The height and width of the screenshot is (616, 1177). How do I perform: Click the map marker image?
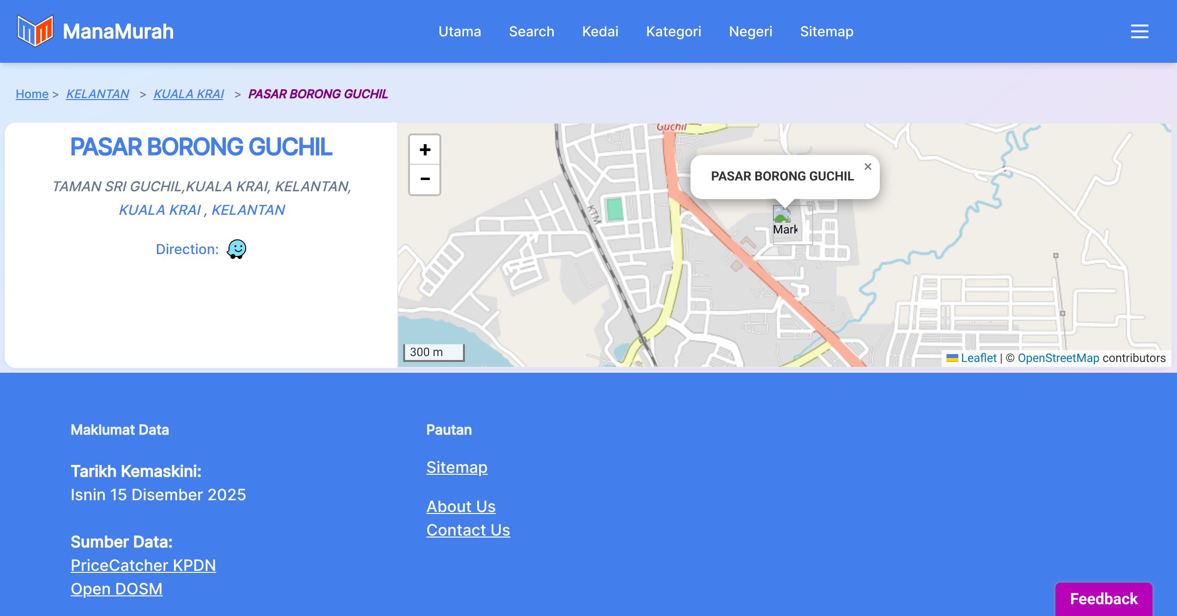(x=785, y=223)
